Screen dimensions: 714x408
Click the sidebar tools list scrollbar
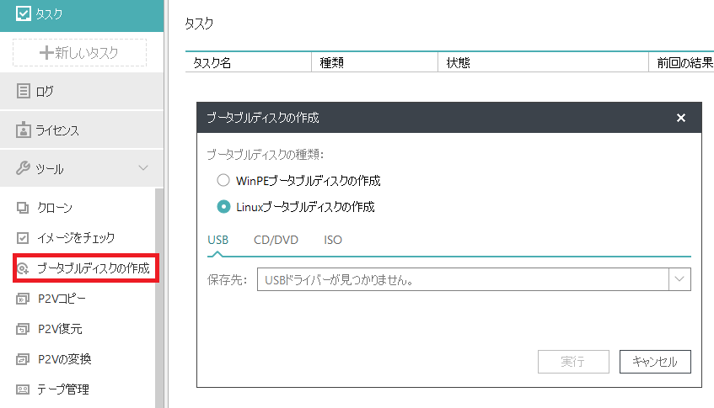click(159, 298)
